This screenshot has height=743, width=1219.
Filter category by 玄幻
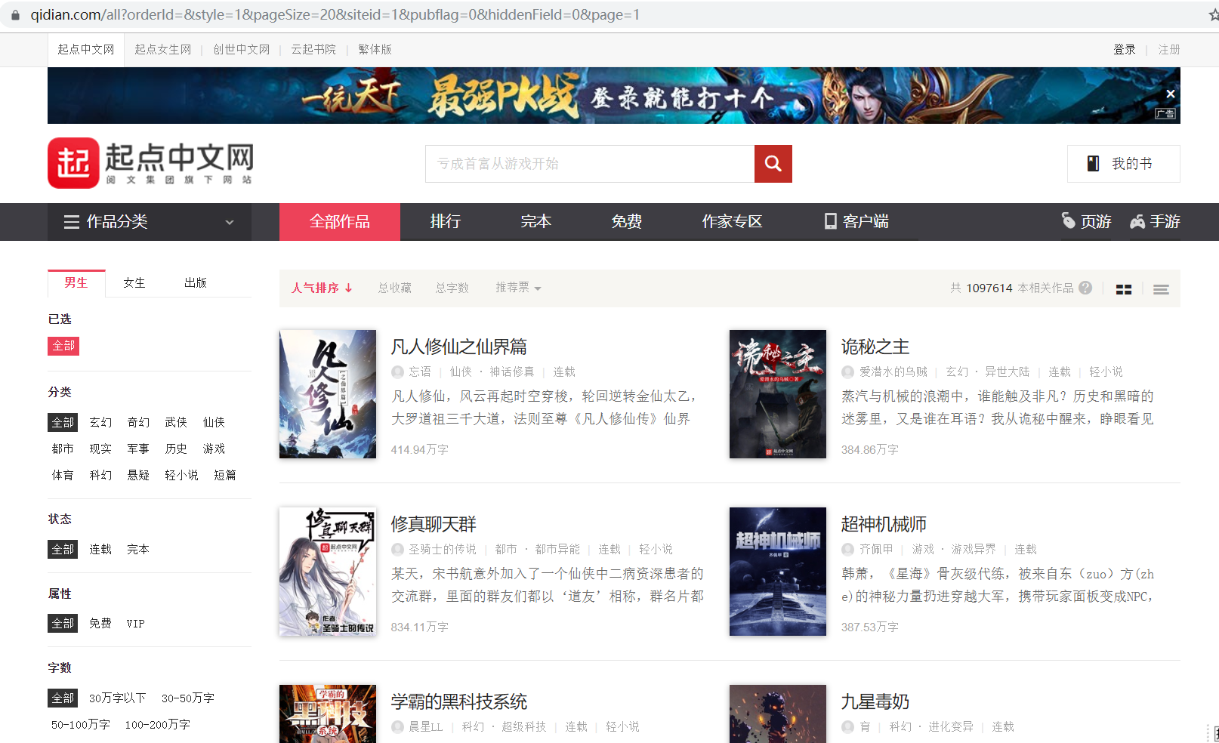(x=100, y=422)
